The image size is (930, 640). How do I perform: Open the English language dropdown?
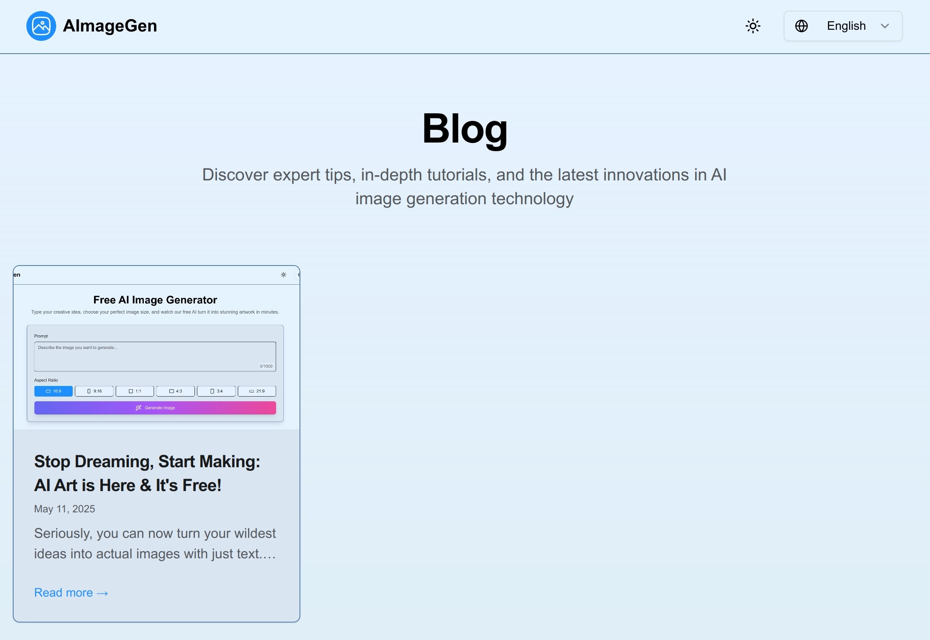[x=845, y=26]
